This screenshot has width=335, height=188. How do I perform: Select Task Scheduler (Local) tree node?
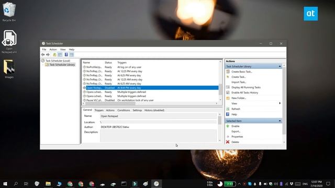point(58,61)
